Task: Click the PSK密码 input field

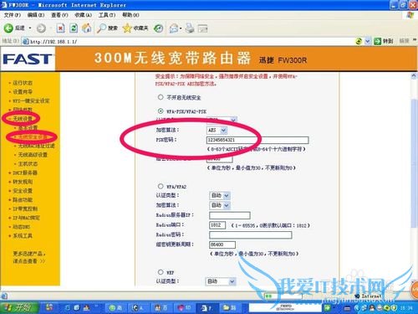Action: tap(257, 140)
